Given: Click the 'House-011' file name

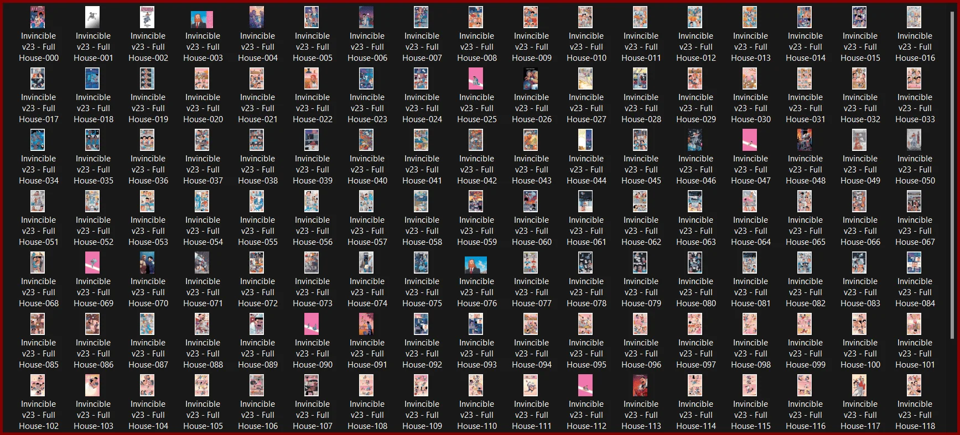Looking at the screenshot, I should click(641, 58).
